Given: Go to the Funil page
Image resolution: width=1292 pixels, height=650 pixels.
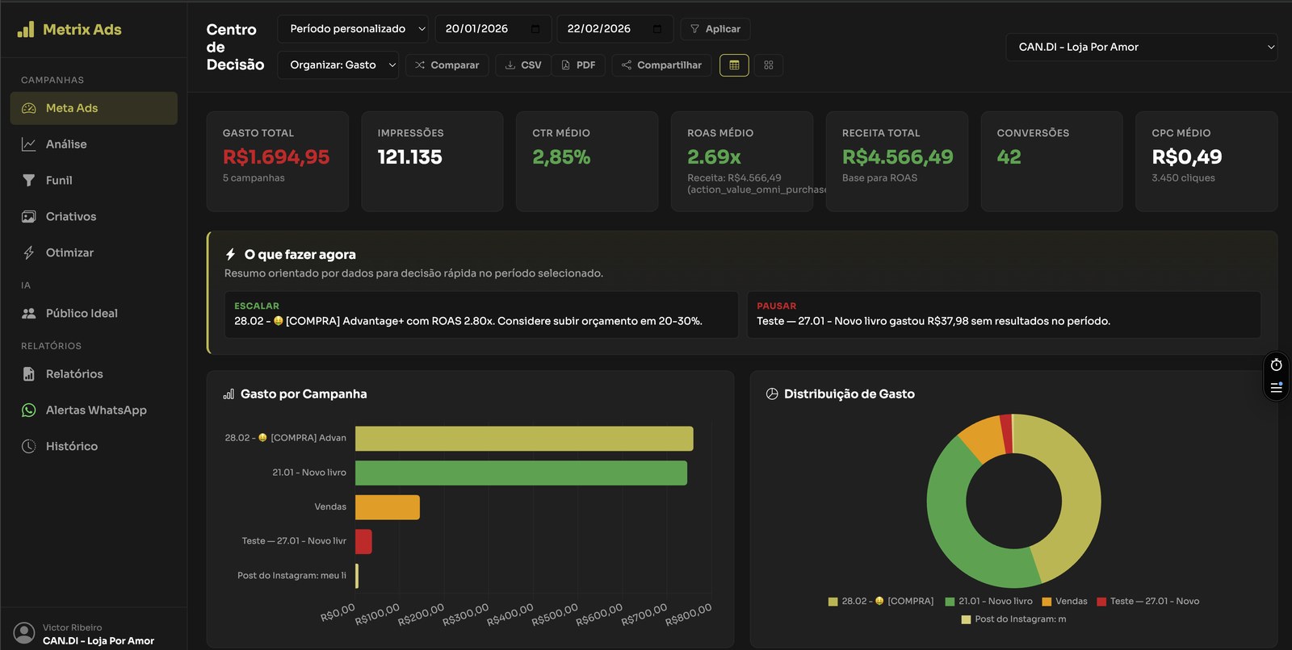Looking at the screenshot, I should click(x=94, y=181).
